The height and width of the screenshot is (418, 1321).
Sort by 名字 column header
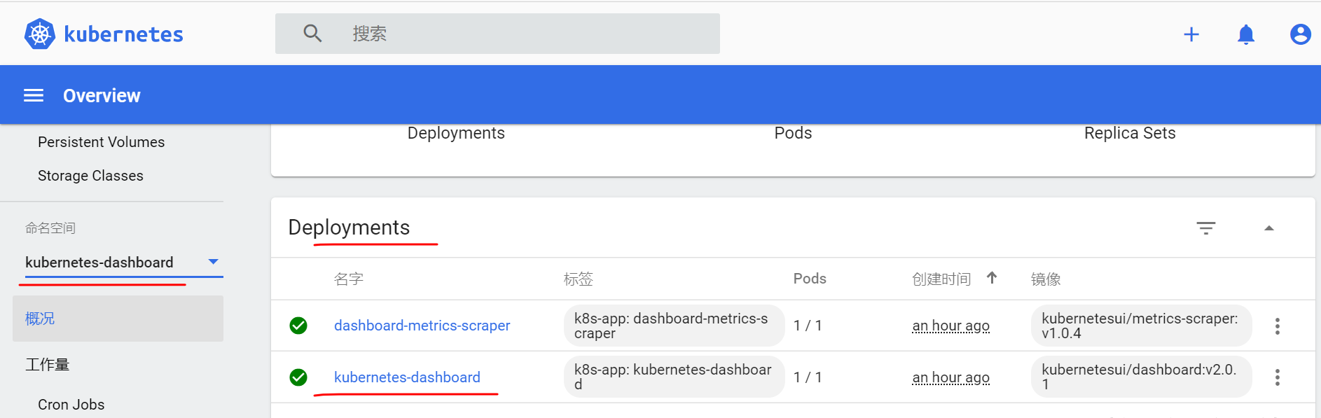coord(349,279)
